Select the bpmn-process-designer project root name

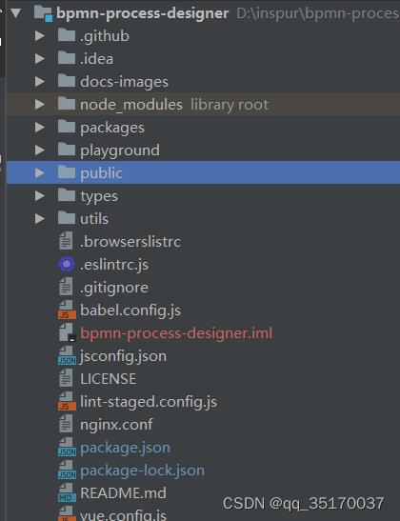click(143, 14)
